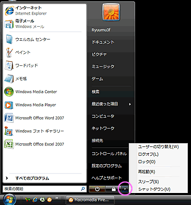Click the lock button icon
Image resolution: width=191 pixels, height=205 pixels.
click(x=114, y=189)
